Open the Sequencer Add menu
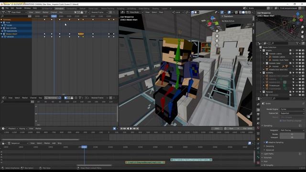 tap(54, 143)
